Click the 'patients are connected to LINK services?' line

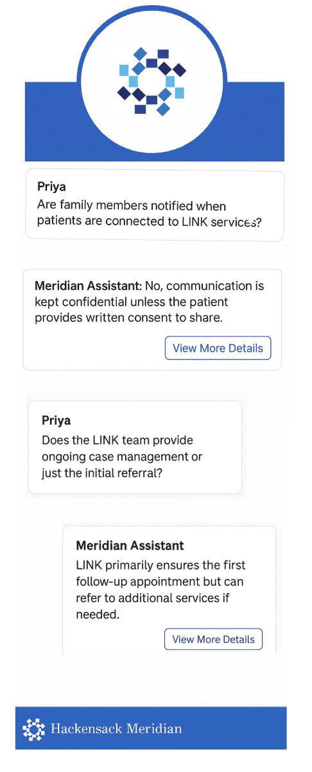click(149, 222)
